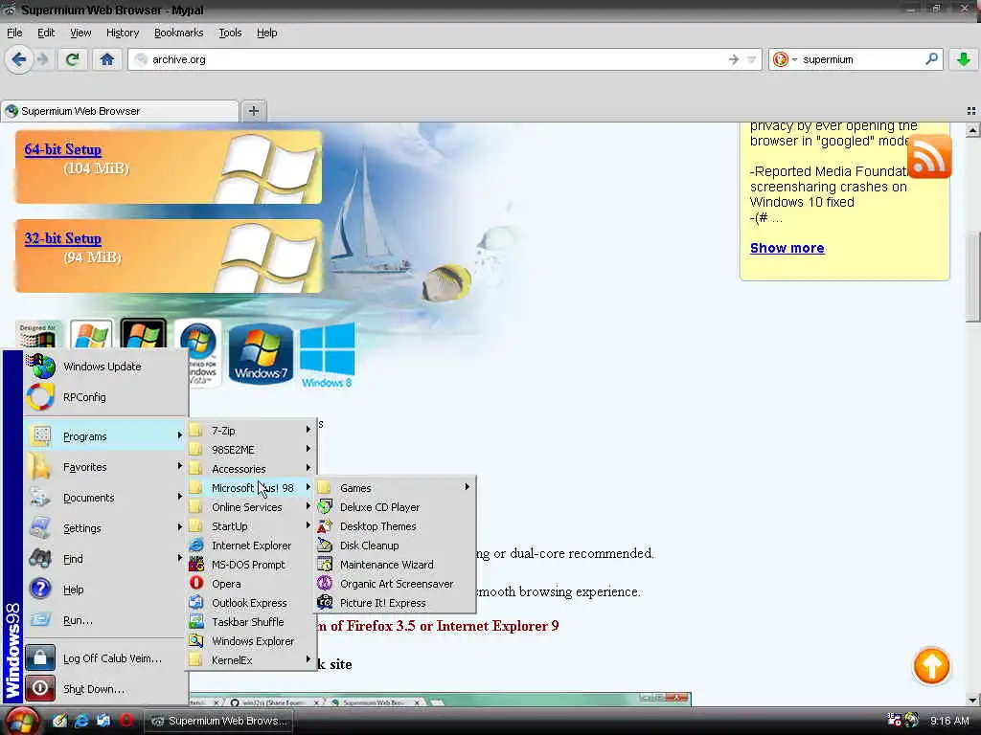Choose Log Off Calub Veim from Start menu

click(x=105, y=658)
